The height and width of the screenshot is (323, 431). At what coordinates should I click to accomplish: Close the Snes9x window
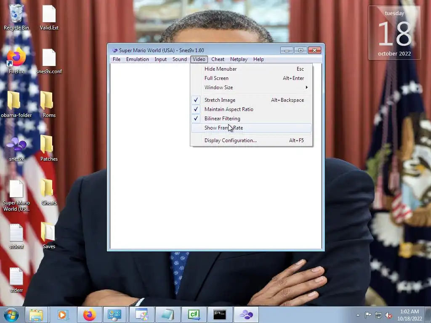click(x=314, y=50)
